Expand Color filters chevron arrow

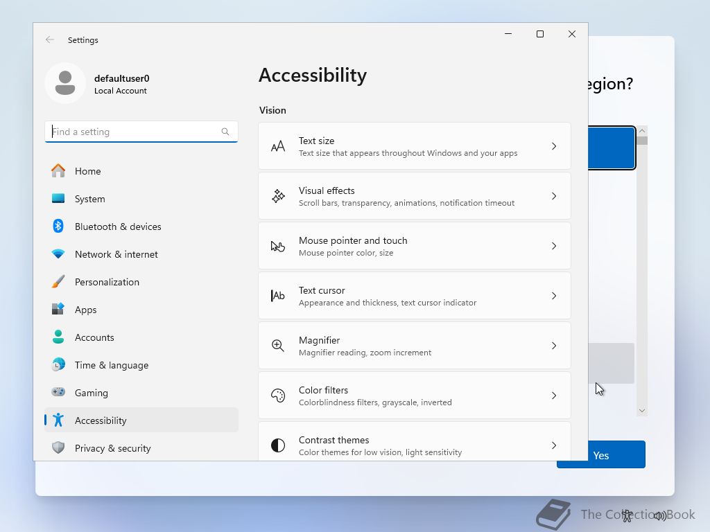point(554,396)
